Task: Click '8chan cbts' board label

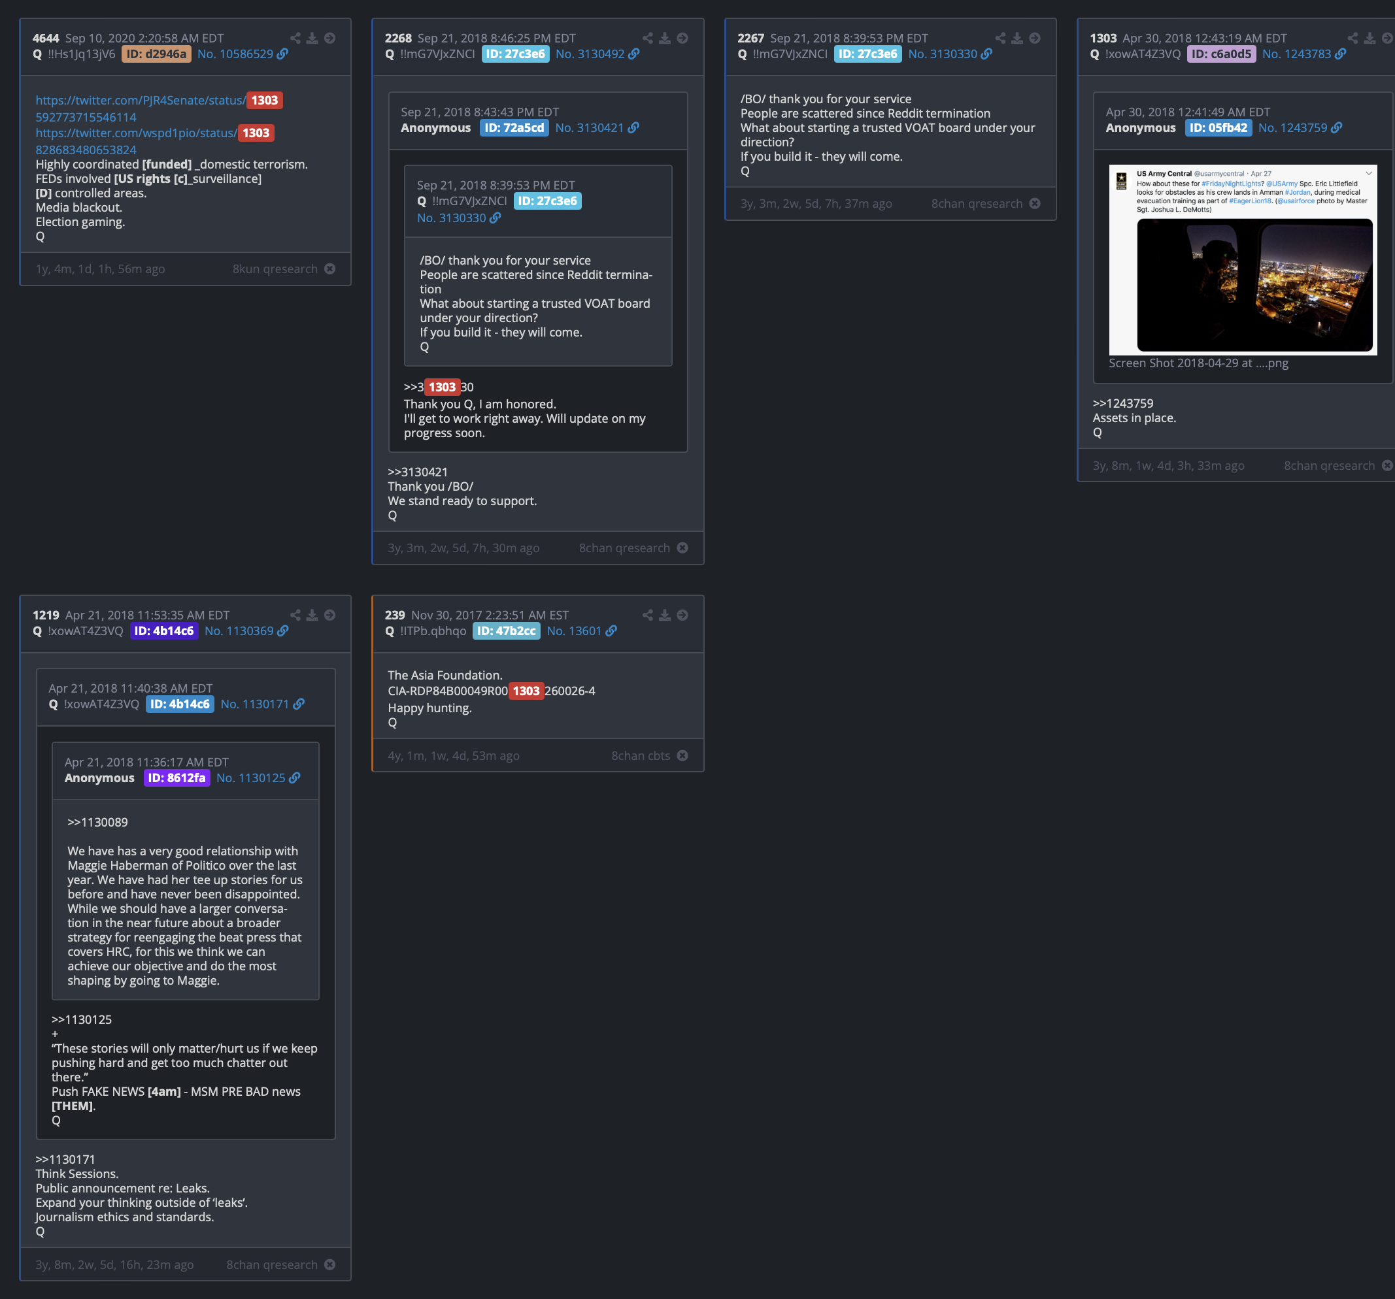Action: pyautogui.click(x=640, y=755)
